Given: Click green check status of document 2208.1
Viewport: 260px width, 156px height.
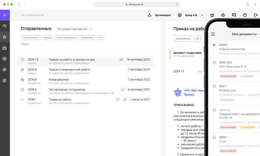Looking at the screenshot, I should click(x=23, y=100).
